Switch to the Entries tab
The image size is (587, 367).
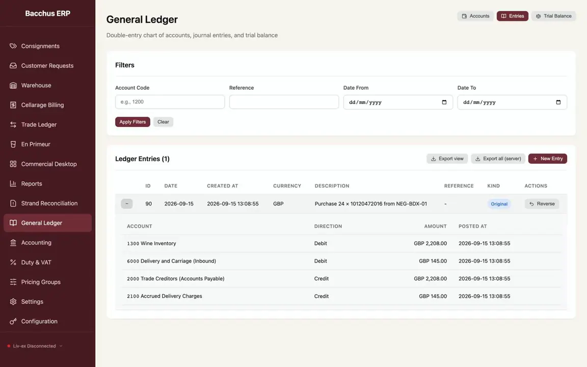click(x=513, y=16)
